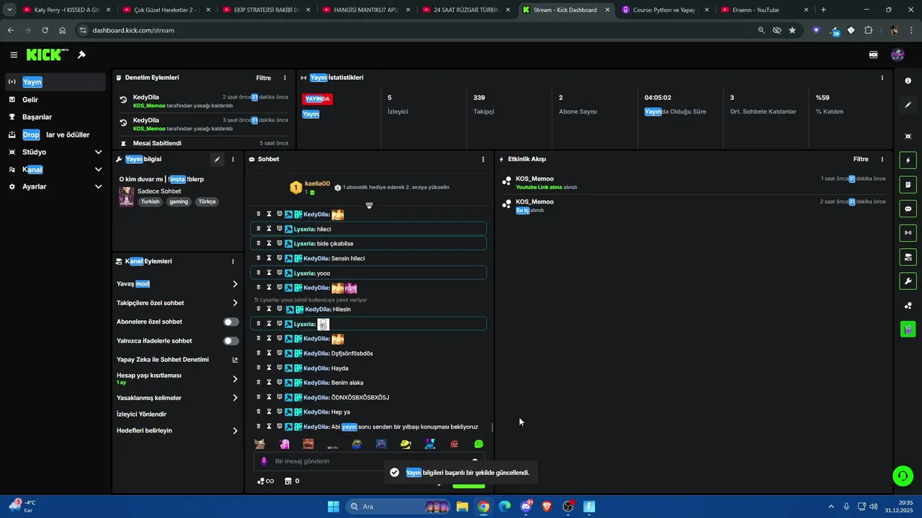922x518 pixels.
Task: Click the three-dots points icon in right sidebar
Action: coord(908,306)
